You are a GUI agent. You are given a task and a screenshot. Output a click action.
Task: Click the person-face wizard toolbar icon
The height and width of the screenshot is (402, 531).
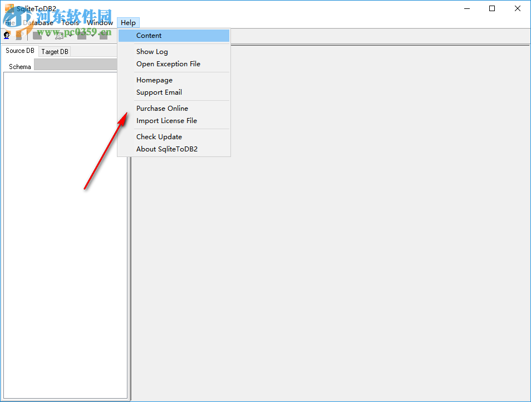point(7,35)
